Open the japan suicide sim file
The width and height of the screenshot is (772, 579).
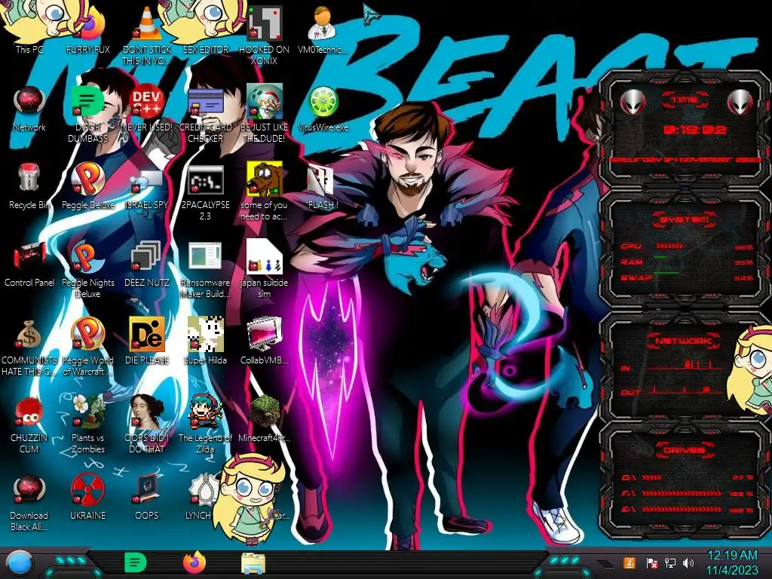click(x=265, y=256)
